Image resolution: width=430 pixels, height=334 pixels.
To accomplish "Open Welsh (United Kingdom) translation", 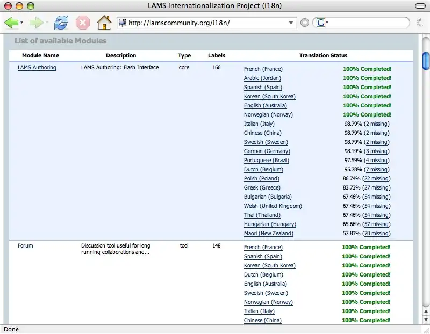I will [x=273, y=206].
